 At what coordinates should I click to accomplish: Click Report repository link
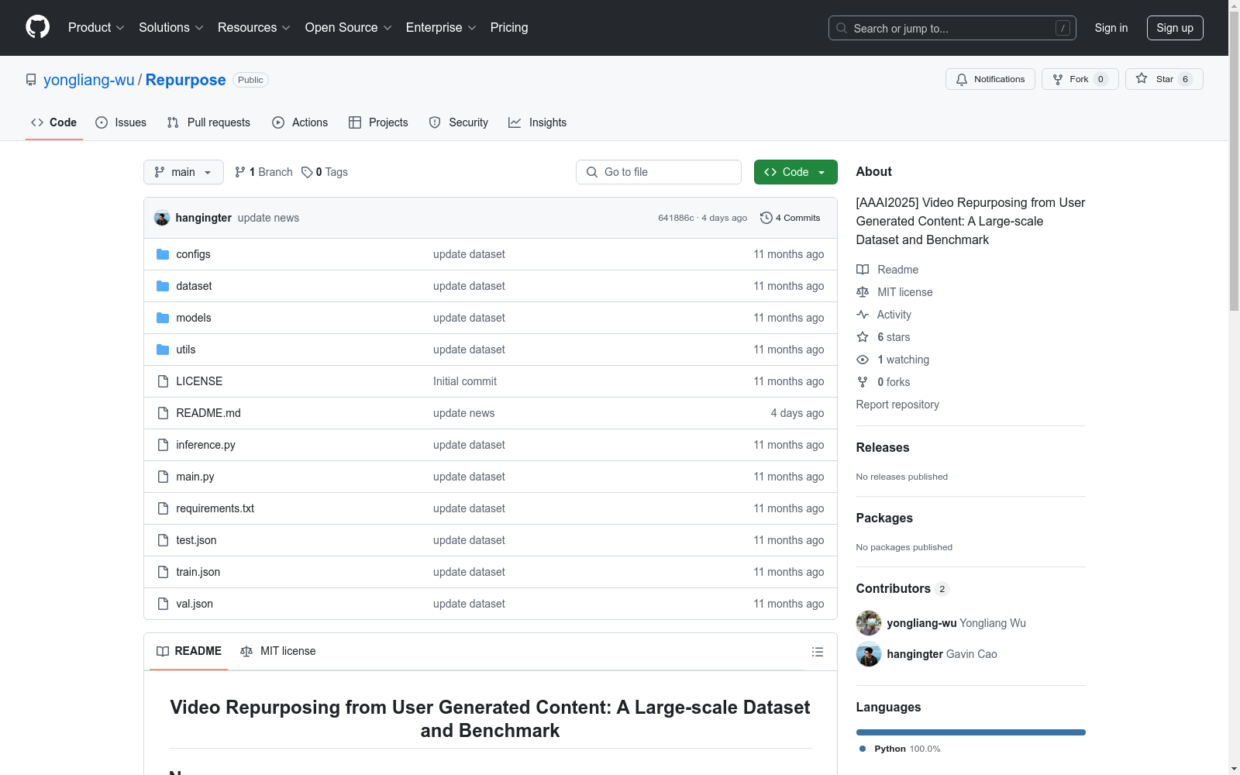point(897,405)
